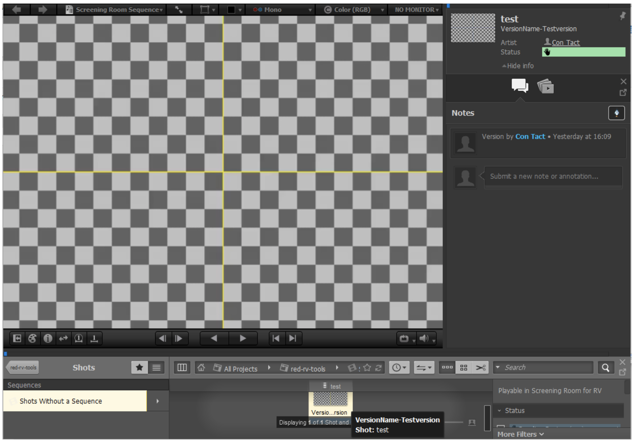The width and height of the screenshot is (633, 442).
Task: Switch to the cuts scissors view
Action: [481, 367]
